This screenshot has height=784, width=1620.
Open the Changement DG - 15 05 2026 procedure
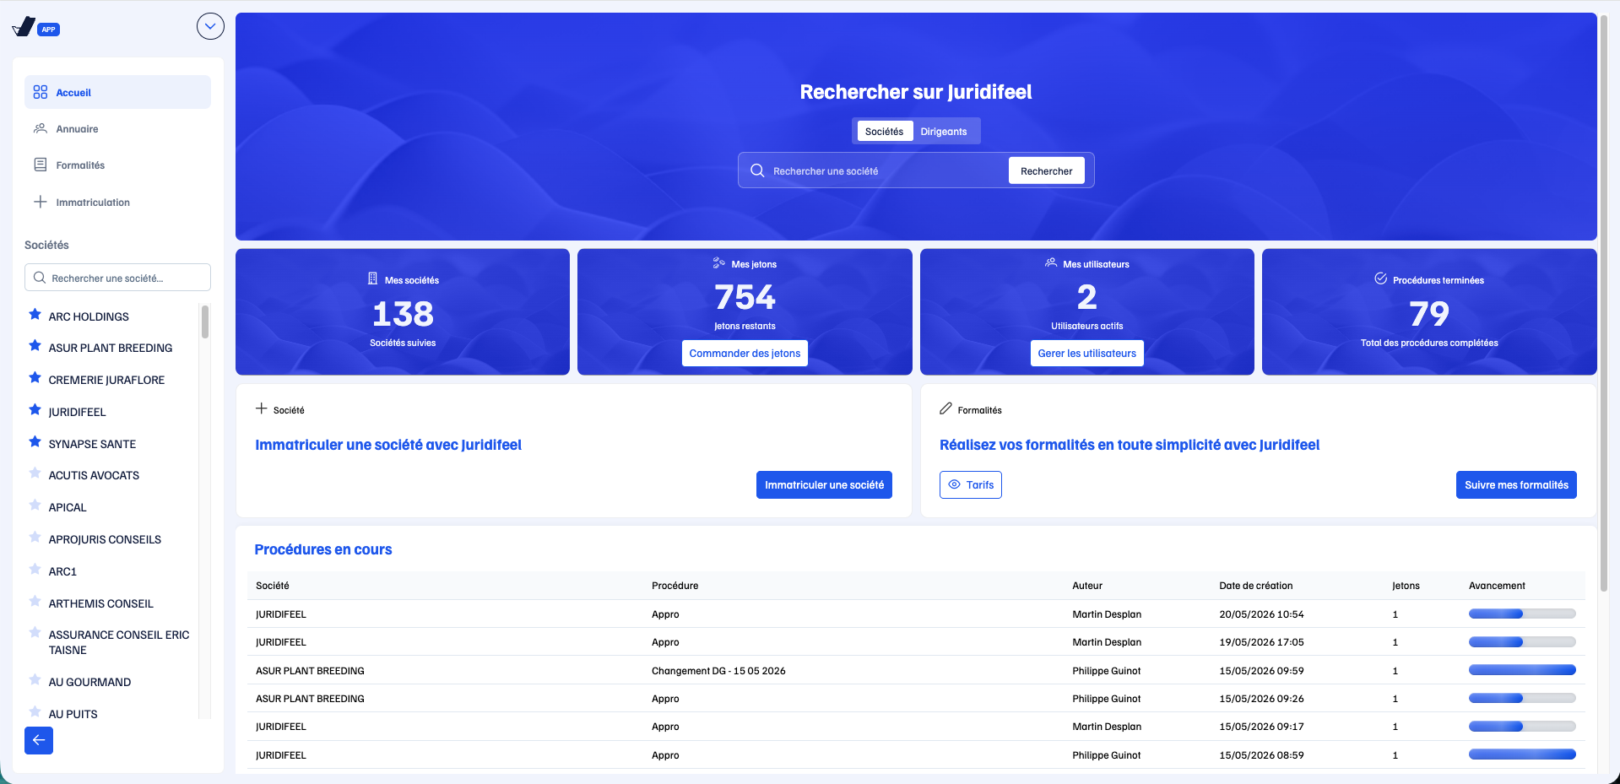click(x=718, y=671)
